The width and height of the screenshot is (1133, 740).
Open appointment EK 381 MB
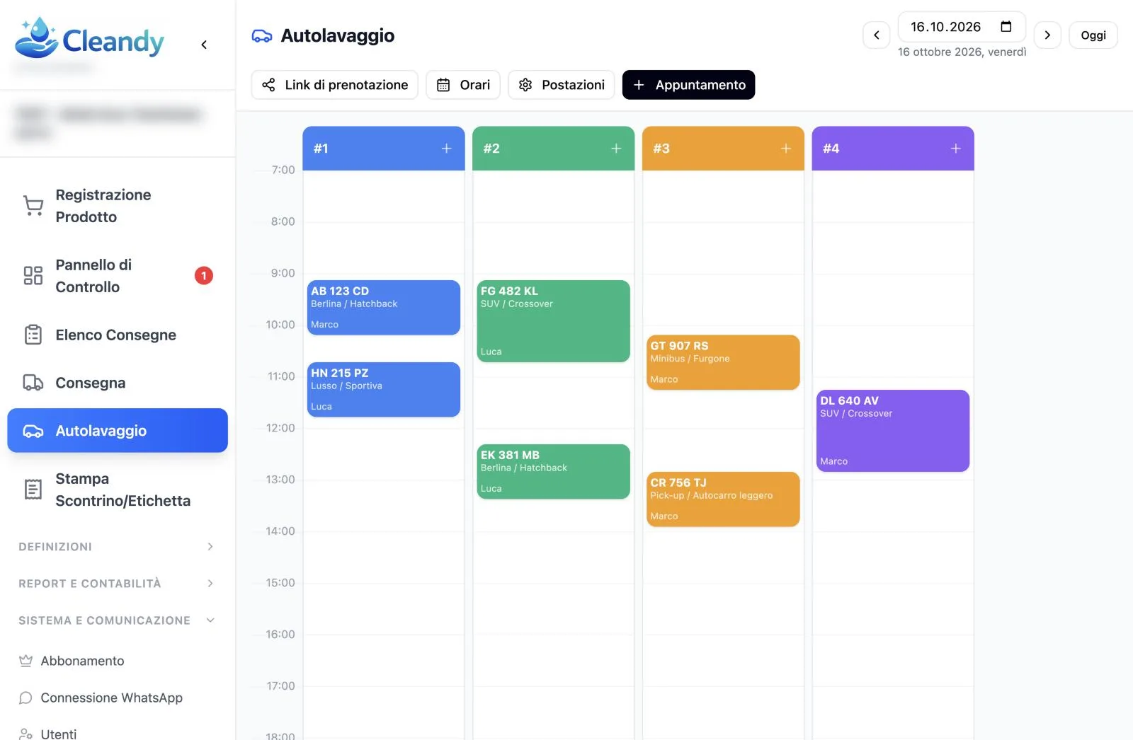pyautogui.click(x=554, y=471)
